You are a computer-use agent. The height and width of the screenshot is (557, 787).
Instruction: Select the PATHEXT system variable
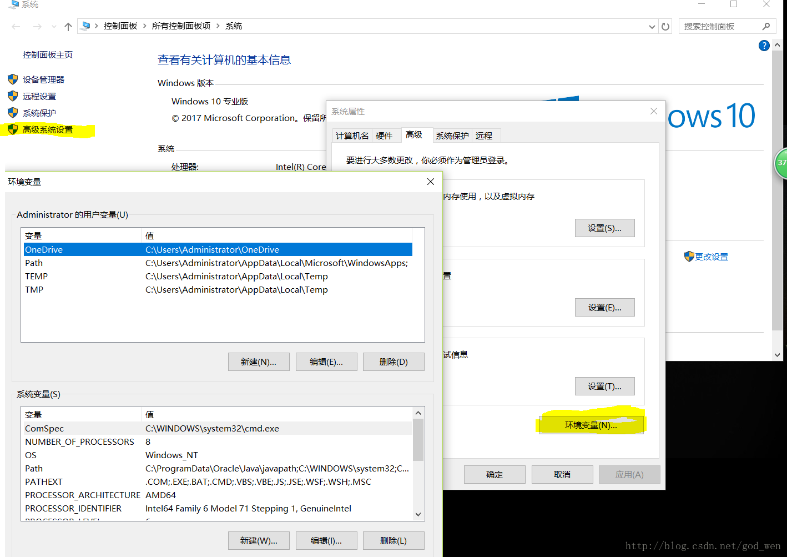point(218,481)
